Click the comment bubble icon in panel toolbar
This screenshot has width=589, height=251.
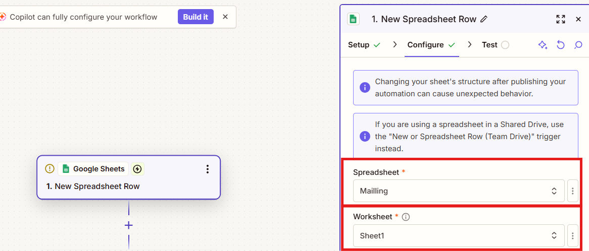[578, 45]
